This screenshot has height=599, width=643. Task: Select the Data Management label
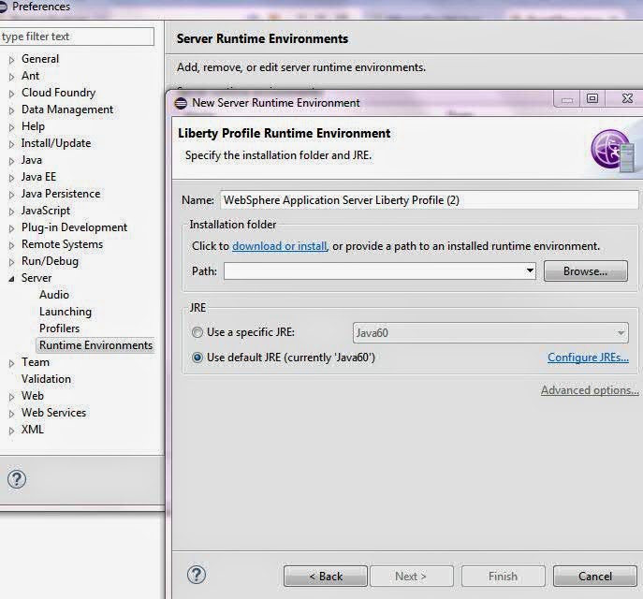click(67, 110)
